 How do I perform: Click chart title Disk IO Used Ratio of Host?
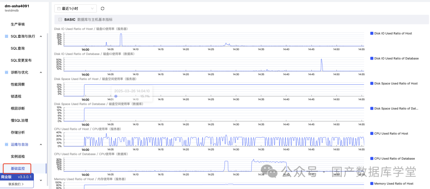coord(92,29)
